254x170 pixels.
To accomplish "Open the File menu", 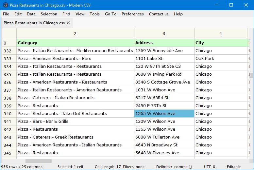I will click(6, 14).
